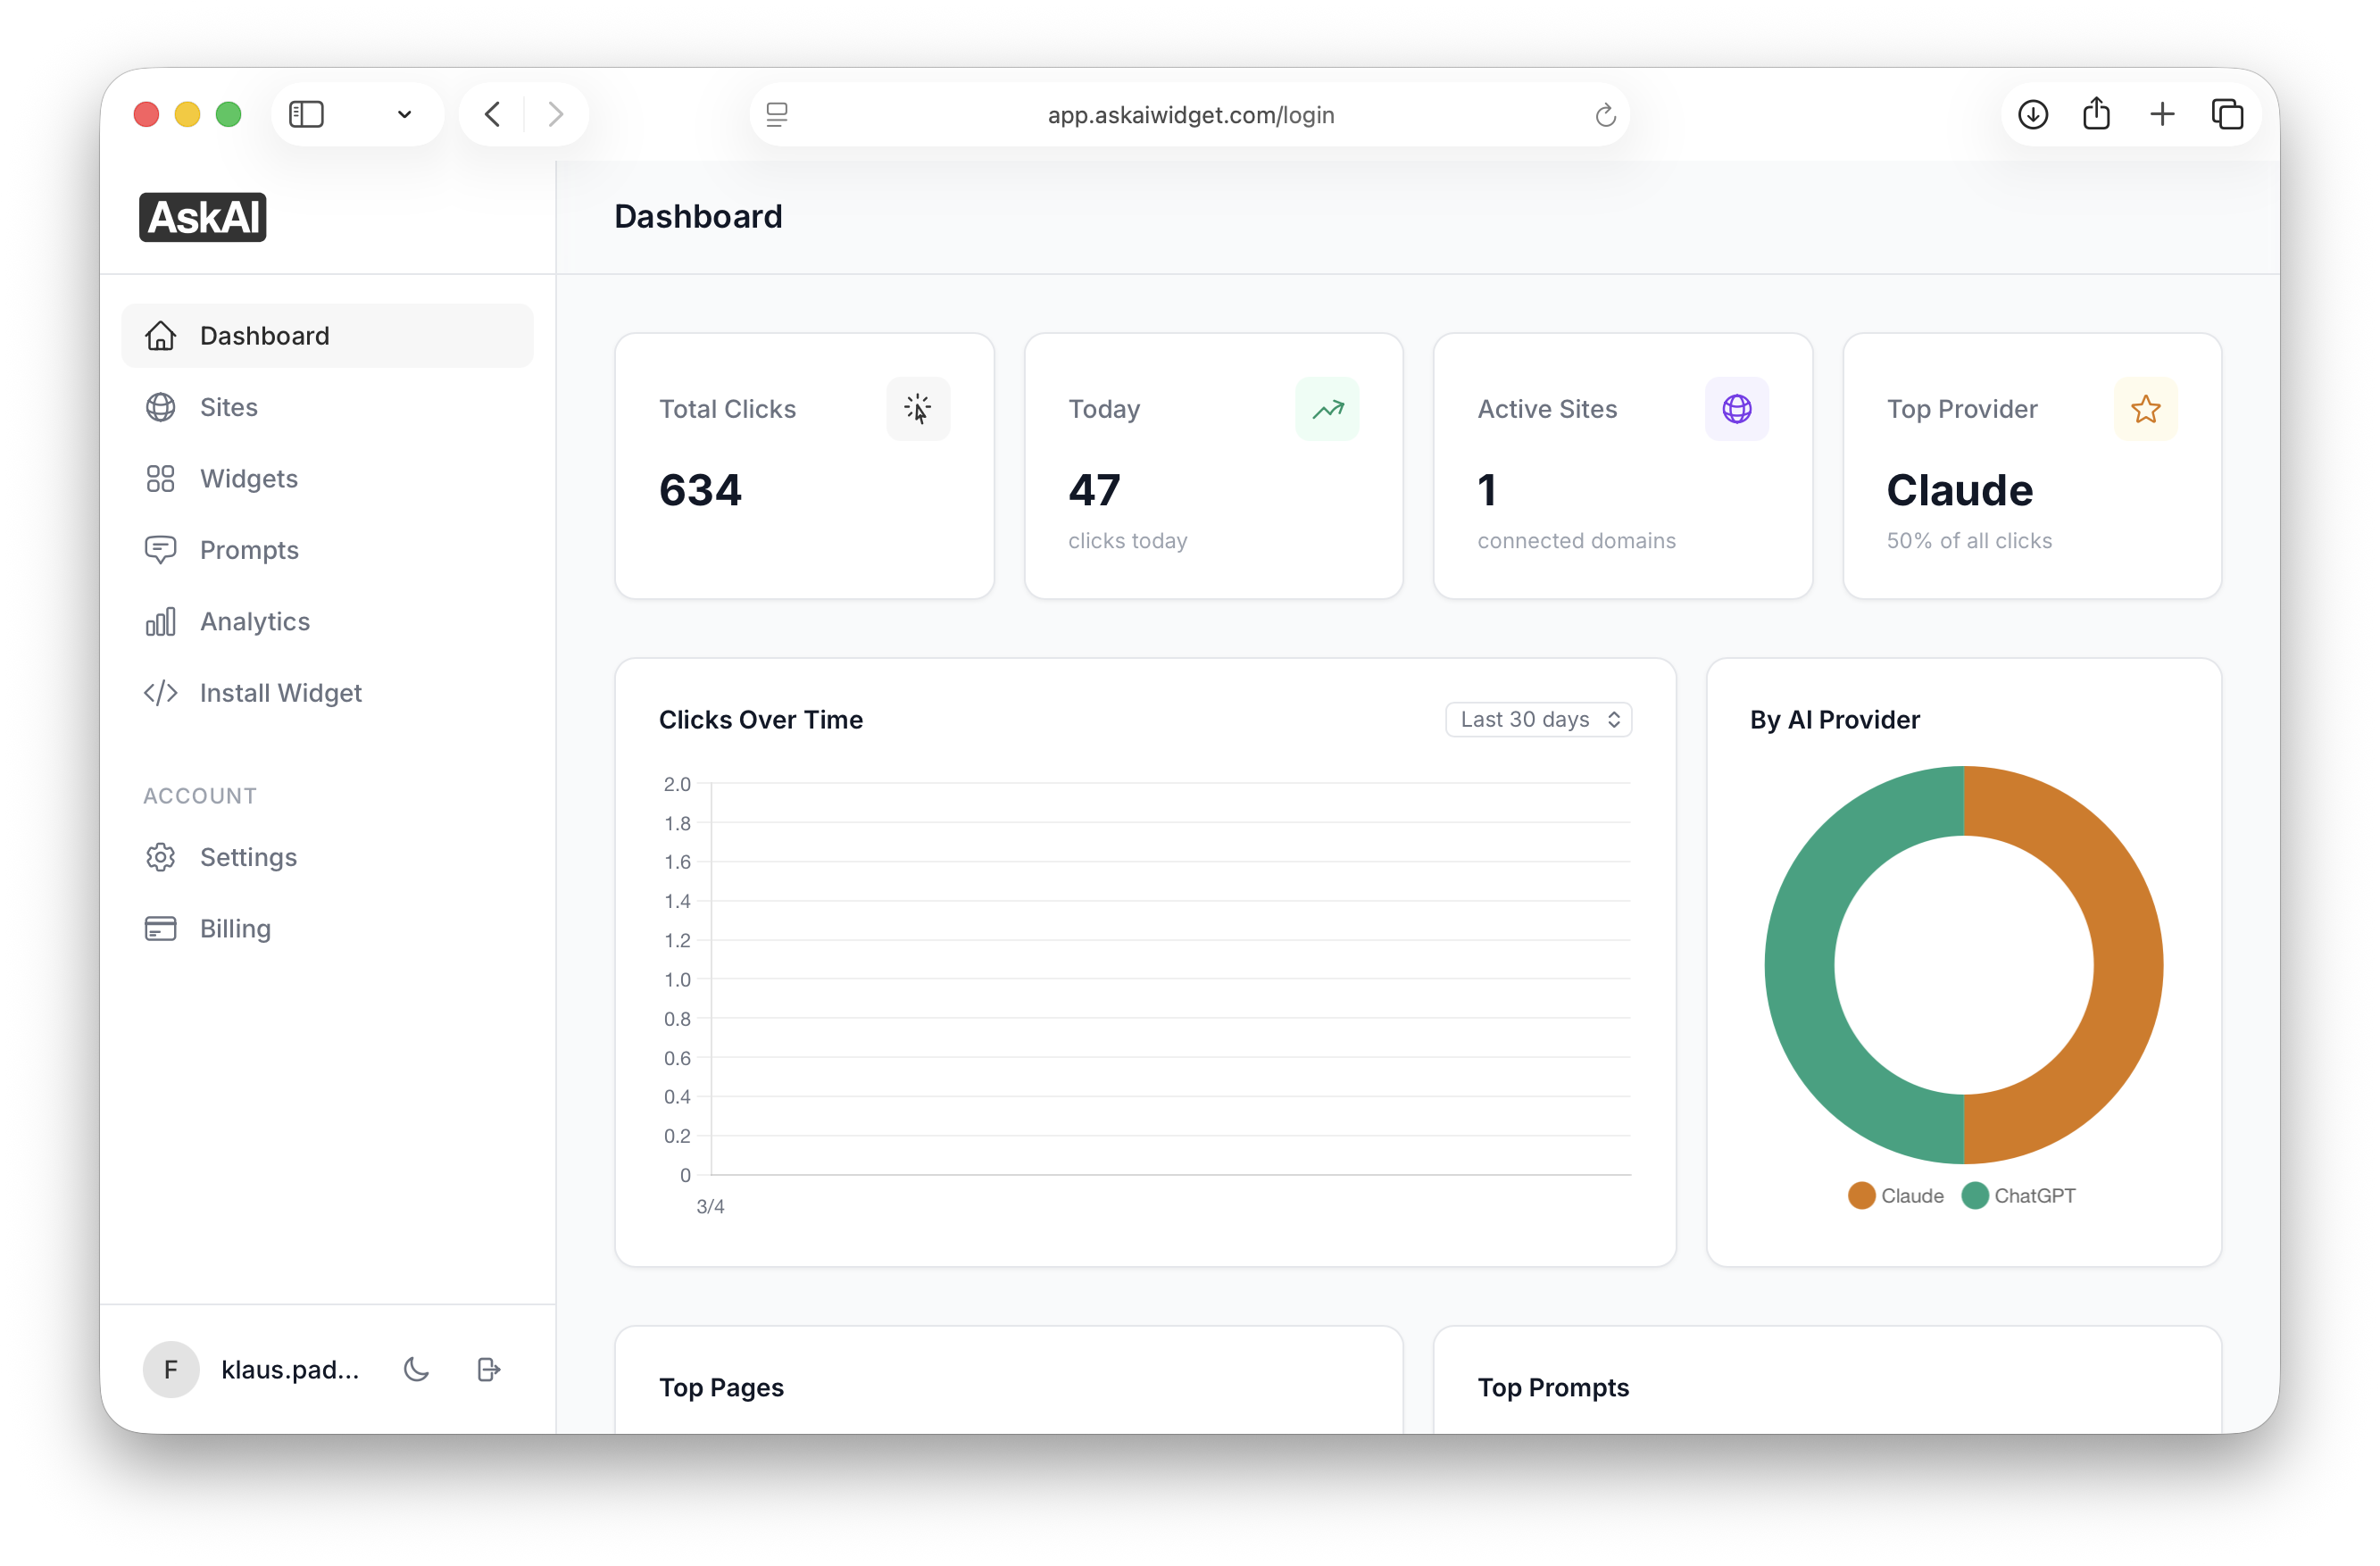Go to Settings under Account
The image size is (2380, 1566).
[248, 857]
